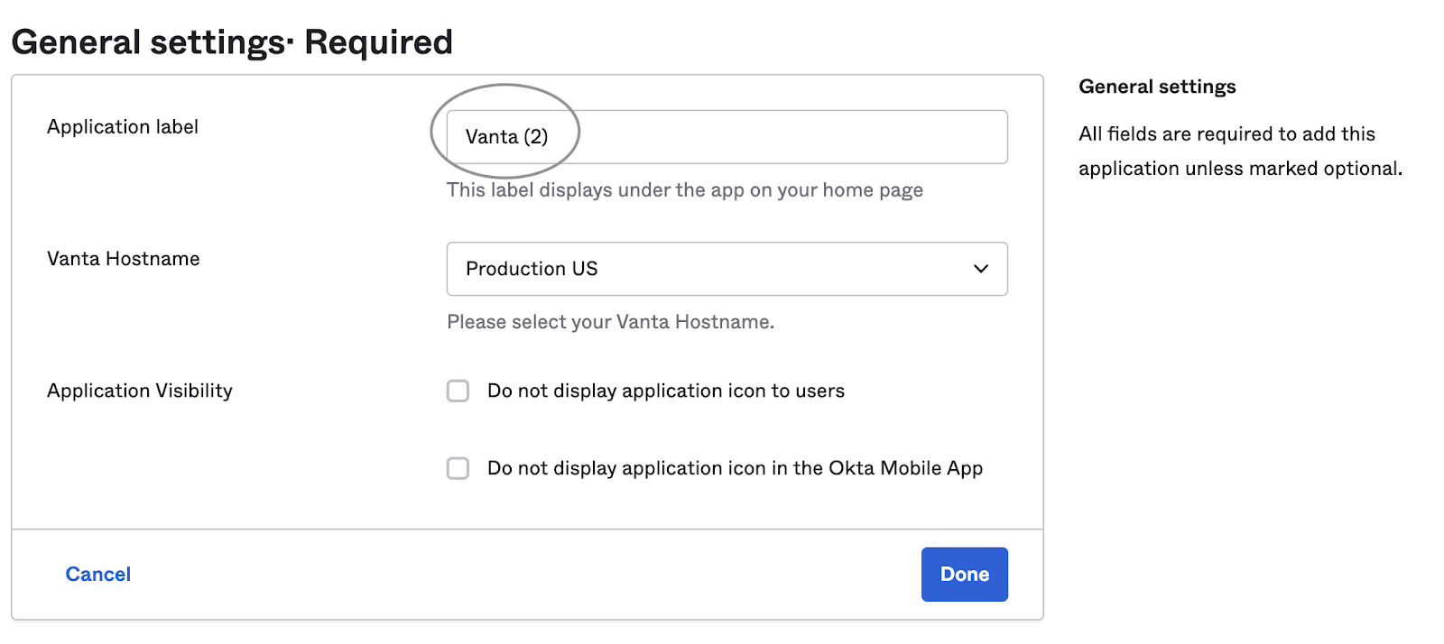1444x644 pixels.
Task: Click "Do not display application icon to users" label text
Action: click(x=665, y=391)
